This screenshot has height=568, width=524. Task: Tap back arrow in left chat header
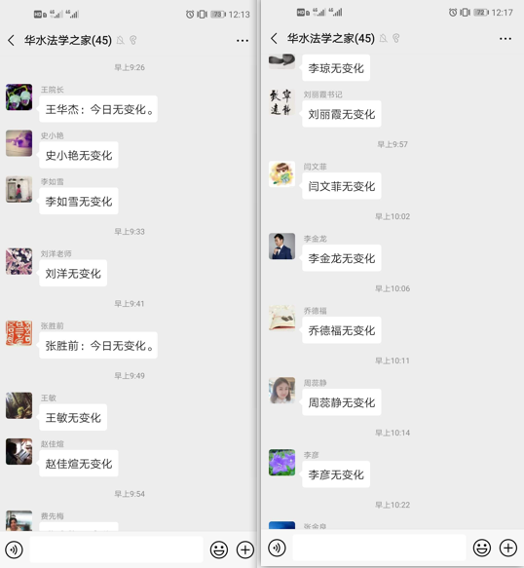[x=12, y=40]
